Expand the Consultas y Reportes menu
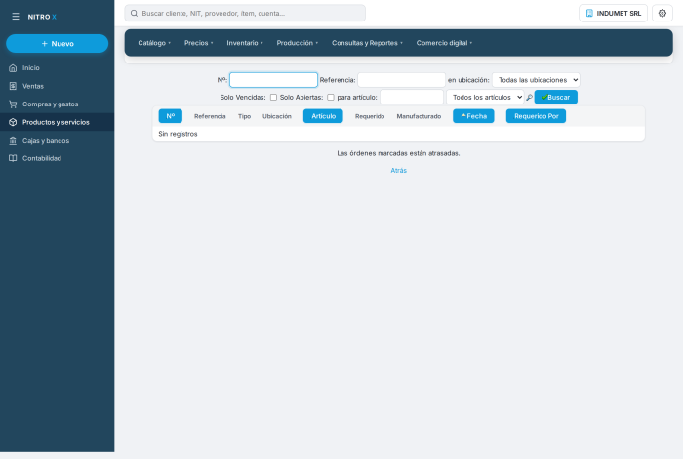Screen dimensions: 683x459 367,43
